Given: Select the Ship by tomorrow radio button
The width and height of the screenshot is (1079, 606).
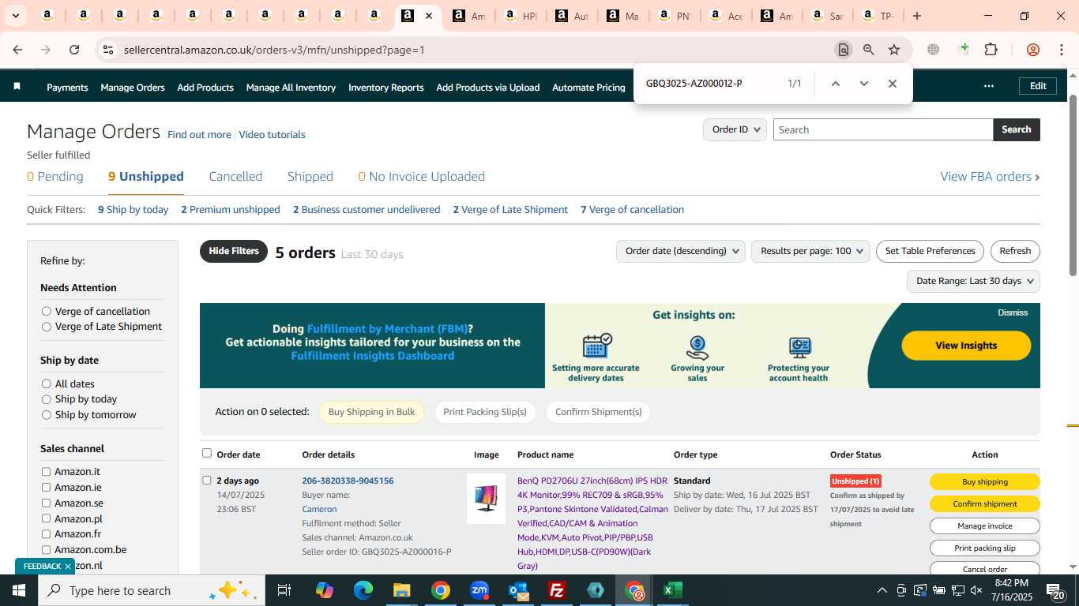Looking at the screenshot, I should pos(47,415).
